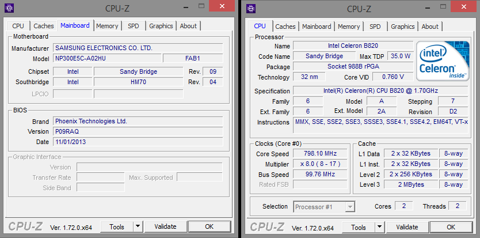This screenshot has height=238, width=480.
Task: Select Mainboard tab in left window
Action: tap(75, 25)
